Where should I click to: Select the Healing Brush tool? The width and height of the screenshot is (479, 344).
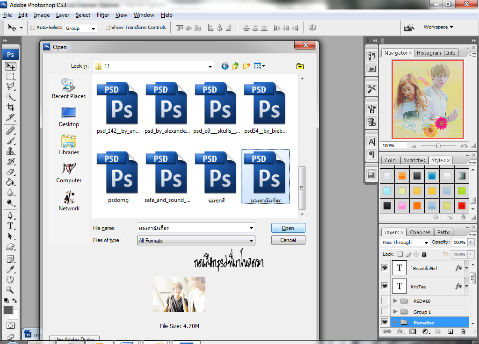10,131
